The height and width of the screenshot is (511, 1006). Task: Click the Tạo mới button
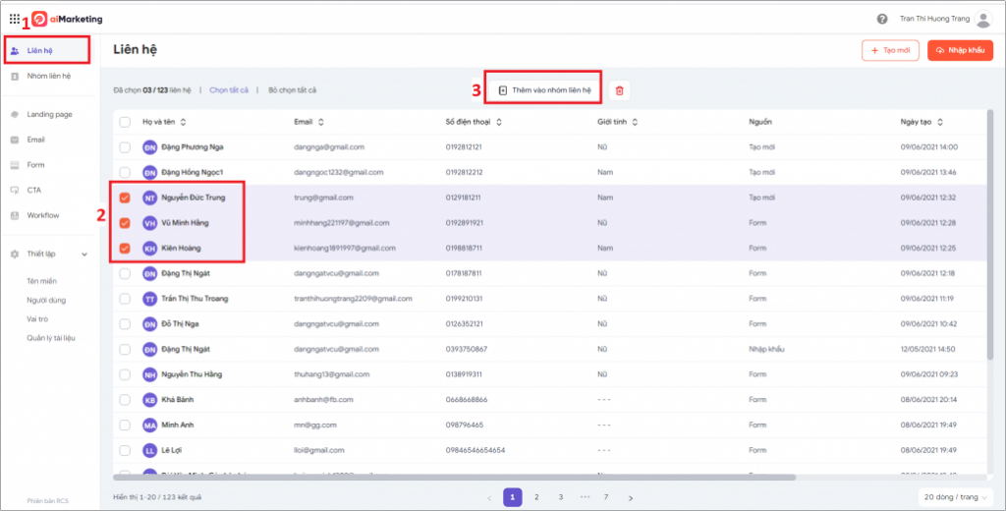pyautogui.click(x=890, y=50)
